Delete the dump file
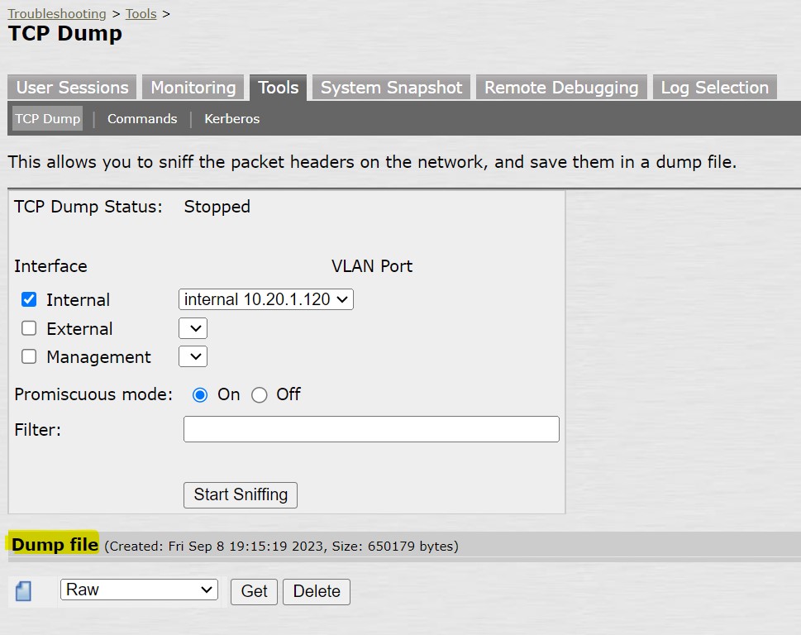The image size is (801, 635). click(x=316, y=590)
